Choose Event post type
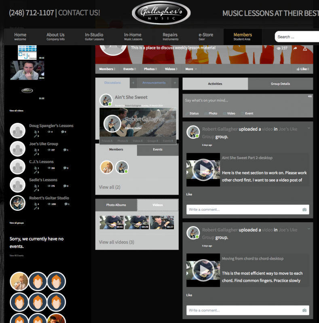This screenshot has height=323, width=319. pos(247,113)
